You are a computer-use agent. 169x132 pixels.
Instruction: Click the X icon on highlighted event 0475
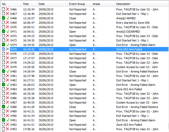click(x=8, y=49)
